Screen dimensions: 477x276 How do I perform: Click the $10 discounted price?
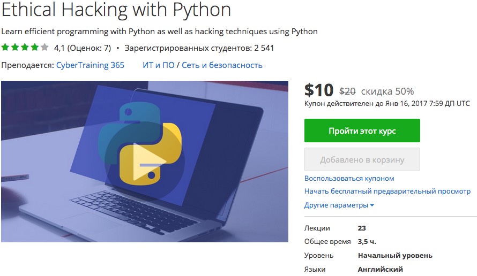(x=319, y=89)
